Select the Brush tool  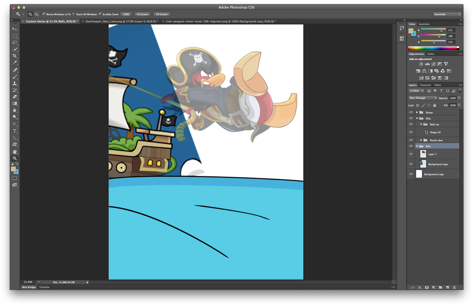coord(15,77)
